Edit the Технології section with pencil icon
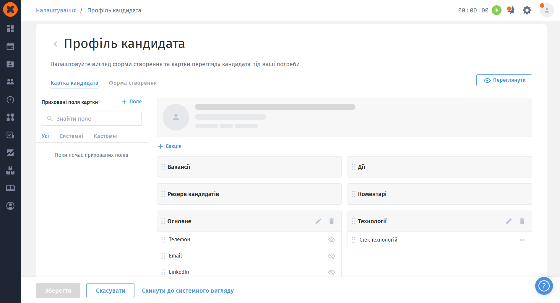Screen dimensions: 560x303 pyautogui.click(x=509, y=221)
